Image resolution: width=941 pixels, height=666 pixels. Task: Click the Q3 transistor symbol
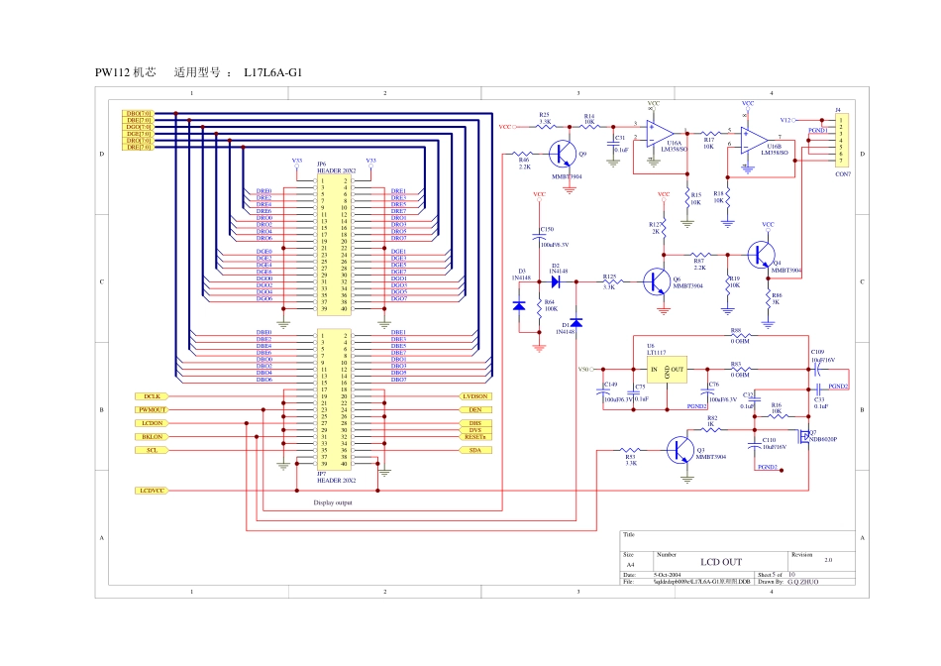pos(681,450)
